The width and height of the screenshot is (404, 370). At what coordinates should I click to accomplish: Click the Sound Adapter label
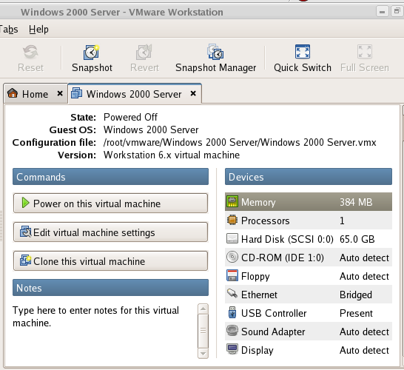tap(273, 332)
